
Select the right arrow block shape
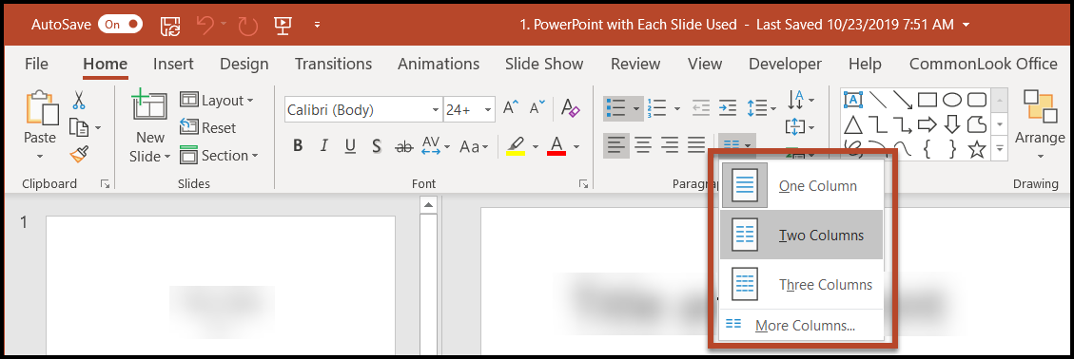click(928, 125)
